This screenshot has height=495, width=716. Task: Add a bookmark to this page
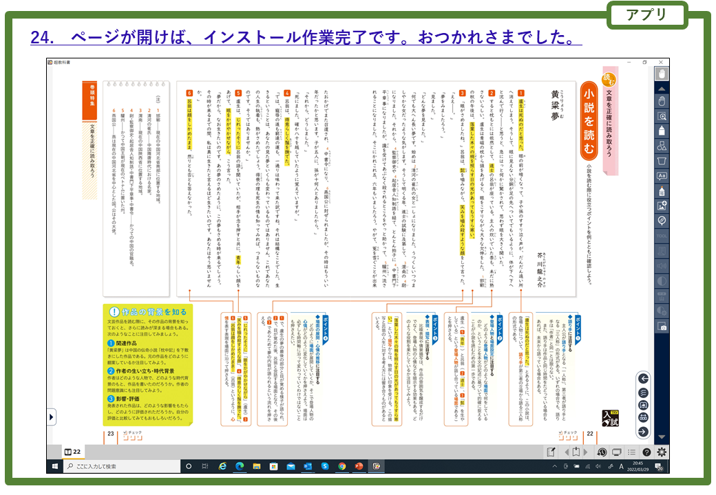coord(576,452)
